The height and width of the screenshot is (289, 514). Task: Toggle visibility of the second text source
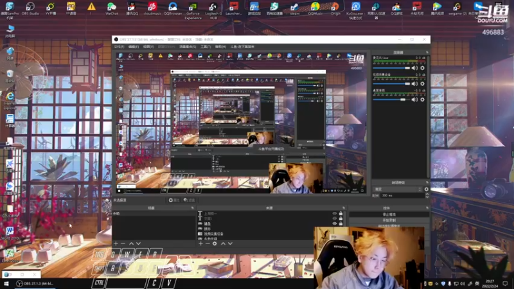pyautogui.click(x=334, y=218)
